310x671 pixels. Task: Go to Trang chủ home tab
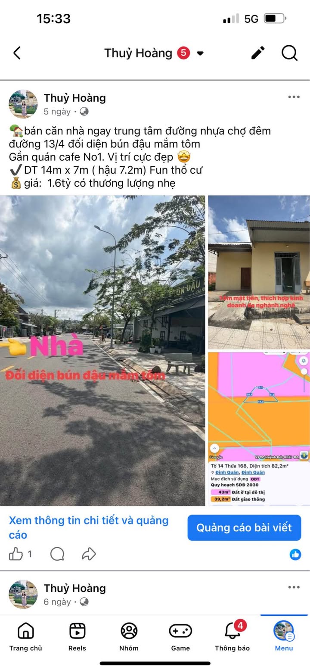tap(26, 636)
